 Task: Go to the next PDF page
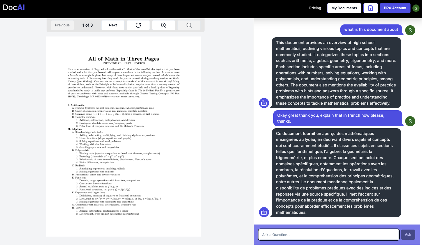[x=113, y=25]
